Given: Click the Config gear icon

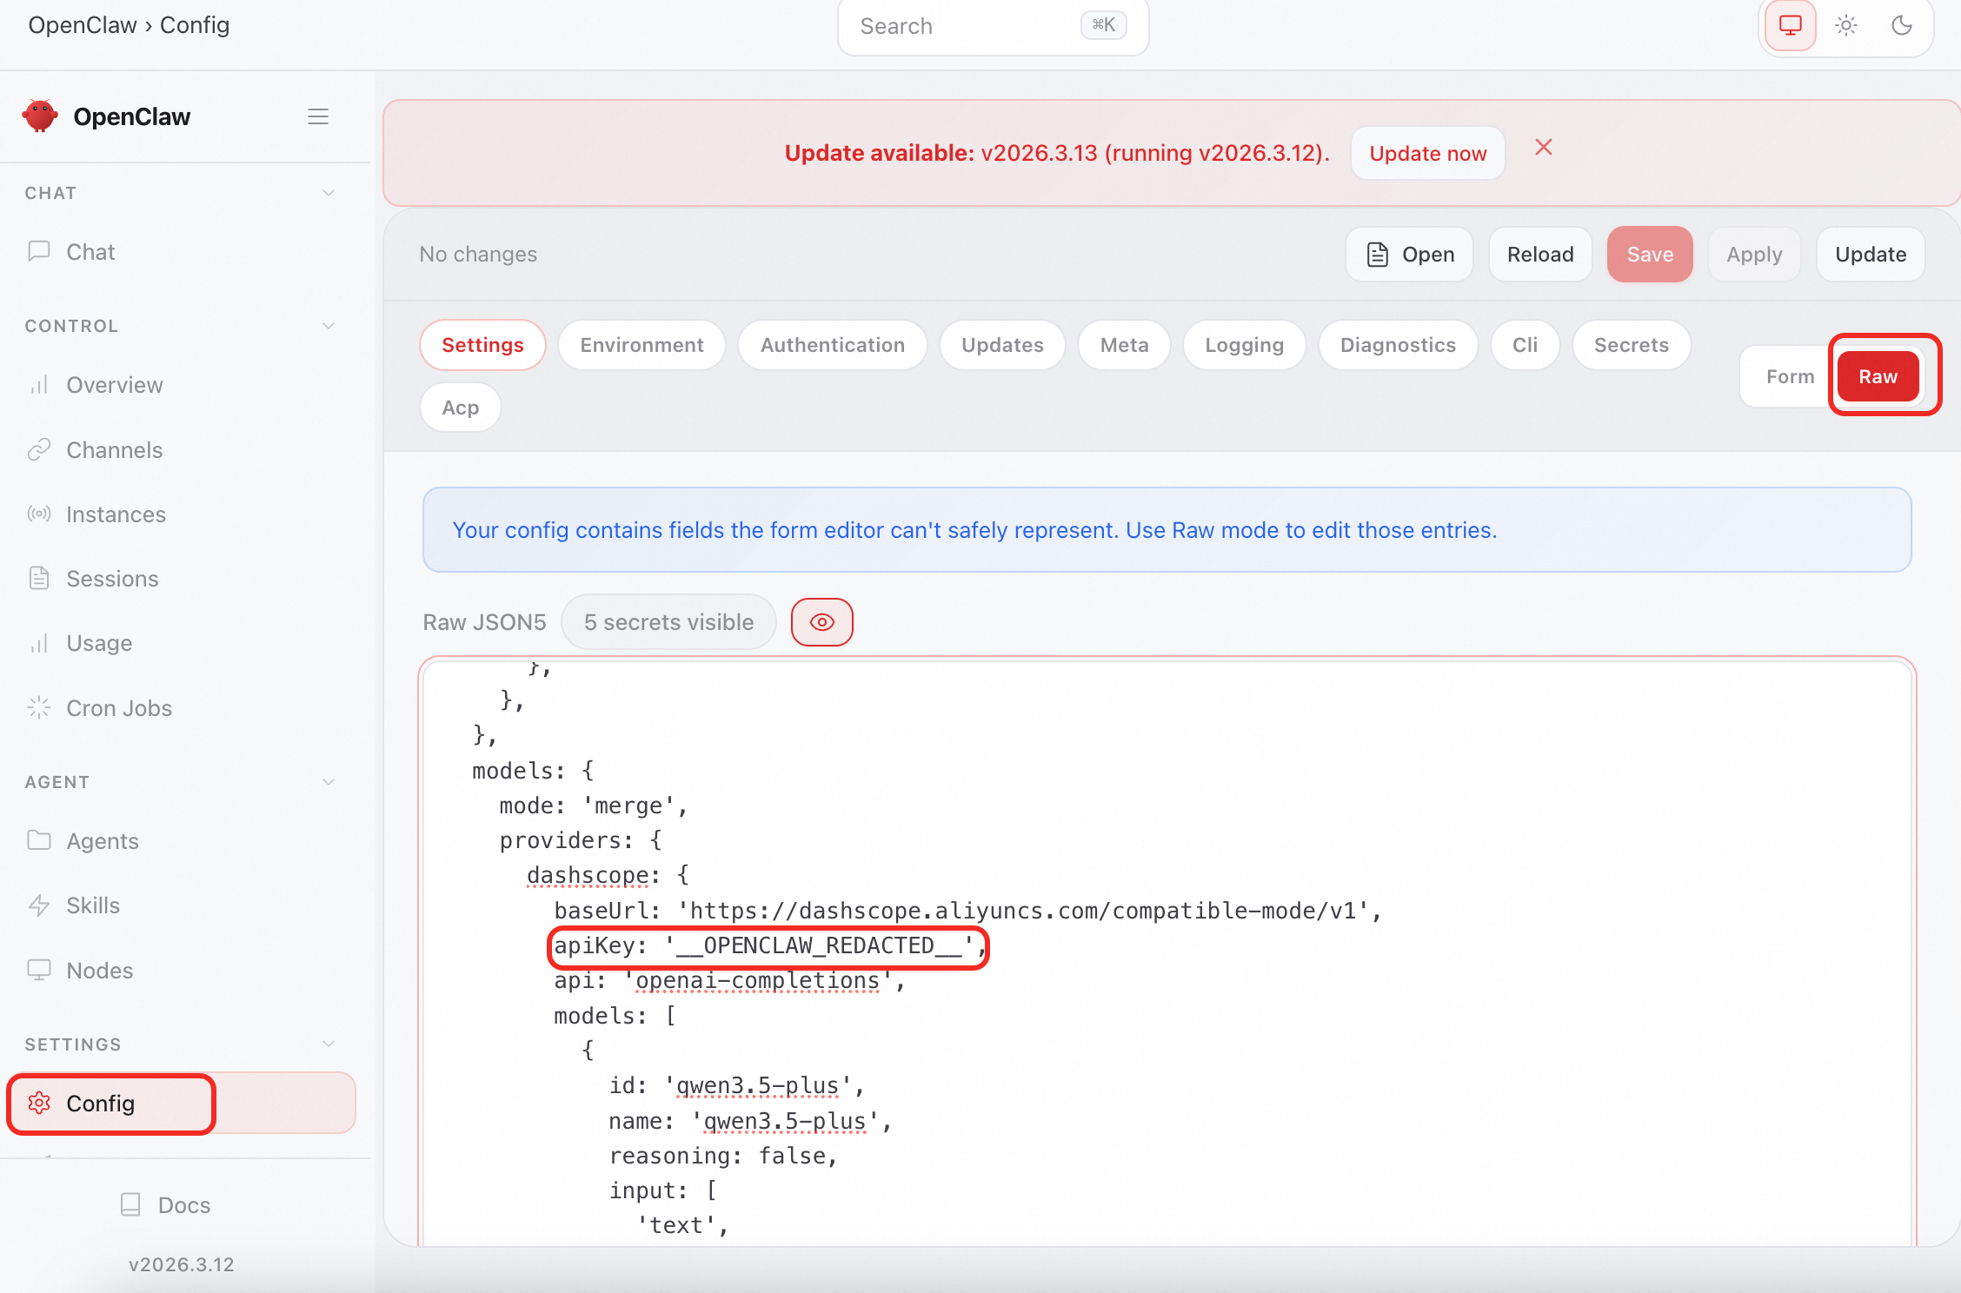Looking at the screenshot, I should [x=39, y=1103].
